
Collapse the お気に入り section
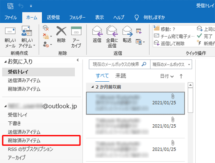(5, 62)
